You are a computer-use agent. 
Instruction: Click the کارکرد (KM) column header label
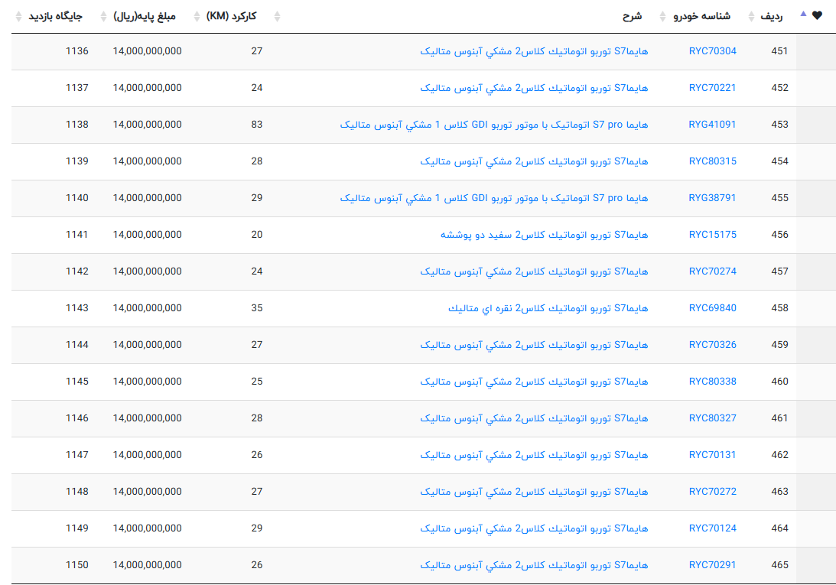[x=232, y=17]
